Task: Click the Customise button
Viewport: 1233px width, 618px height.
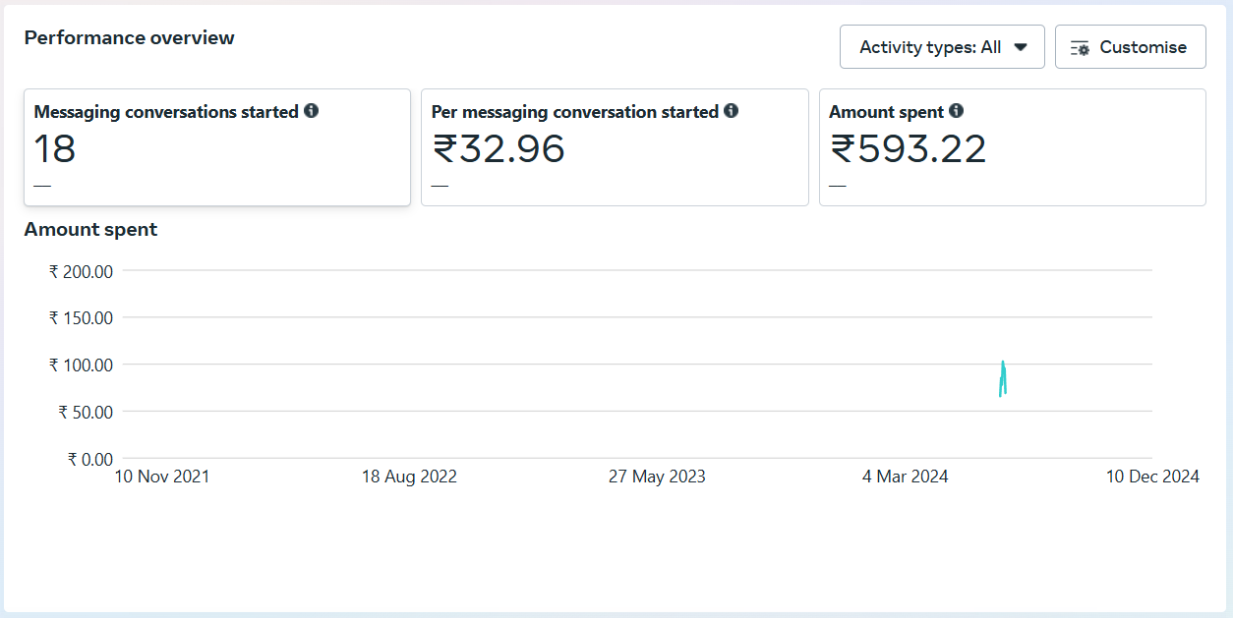Action: 1131,47
